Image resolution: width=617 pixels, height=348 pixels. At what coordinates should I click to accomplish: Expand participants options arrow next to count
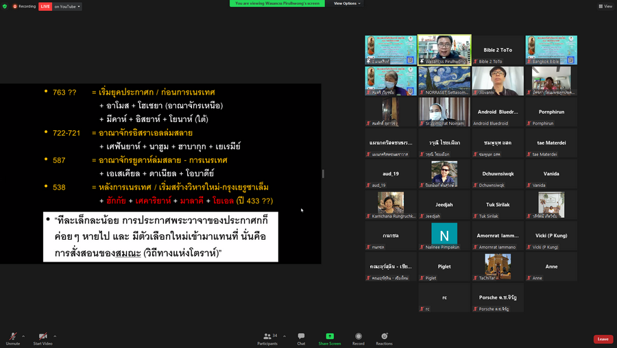280,336
